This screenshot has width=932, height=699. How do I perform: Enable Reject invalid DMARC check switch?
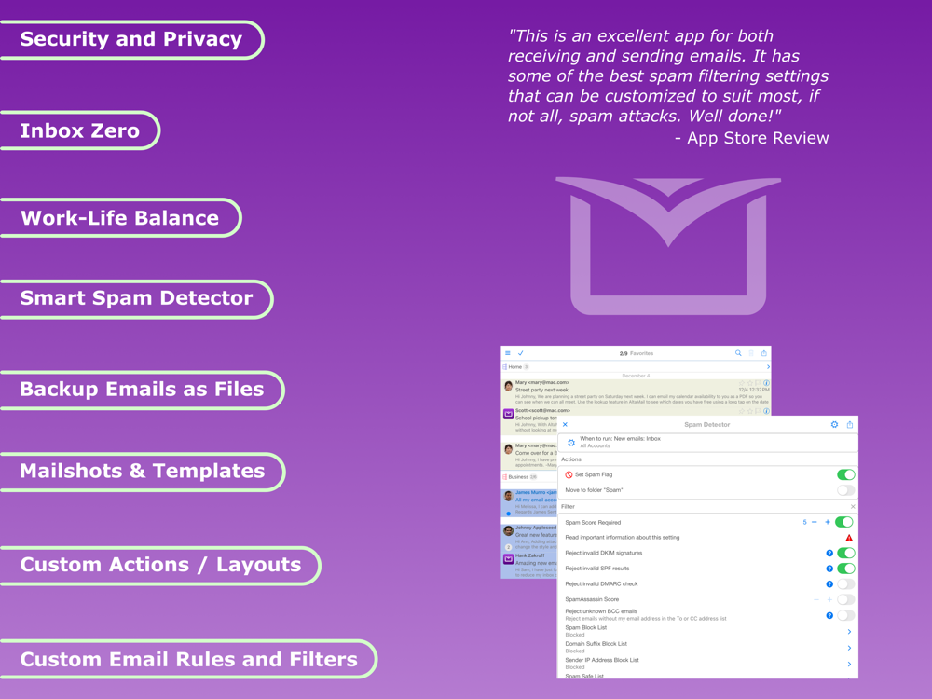pos(846,584)
